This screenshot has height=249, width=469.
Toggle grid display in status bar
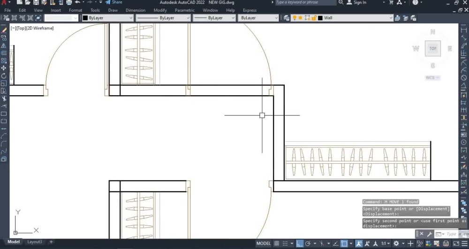[x=277, y=244]
